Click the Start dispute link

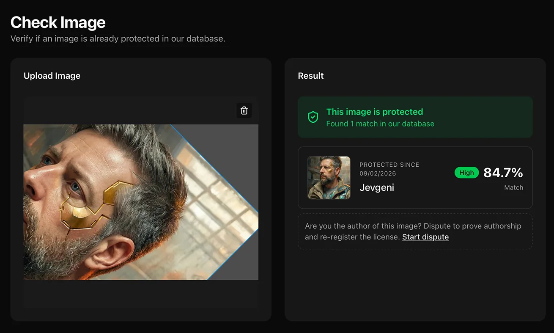(x=425, y=237)
